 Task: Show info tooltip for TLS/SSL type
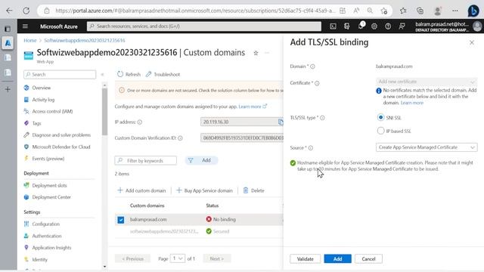point(322,118)
